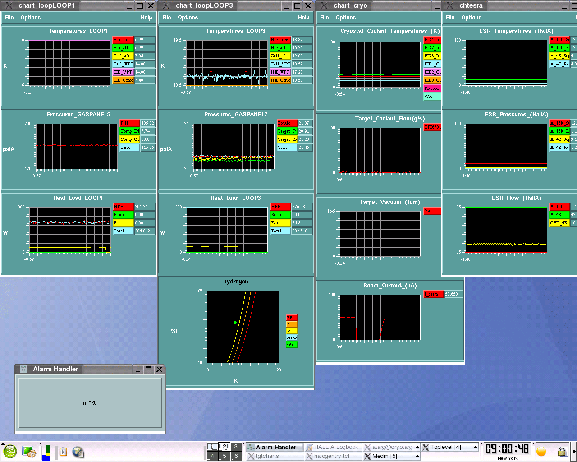Switch to second desktop thumbnail in pager
The height and width of the screenshot is (462, 577).
[x=224, y=447]
